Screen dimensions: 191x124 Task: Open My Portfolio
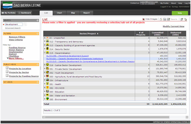pos(9,13)
